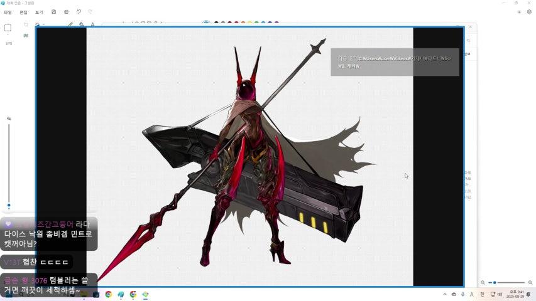Adjust the vertical brush size slider handle
Image resolution: width=536 pixels, height=301 pixels.
[x=9, y=206]
